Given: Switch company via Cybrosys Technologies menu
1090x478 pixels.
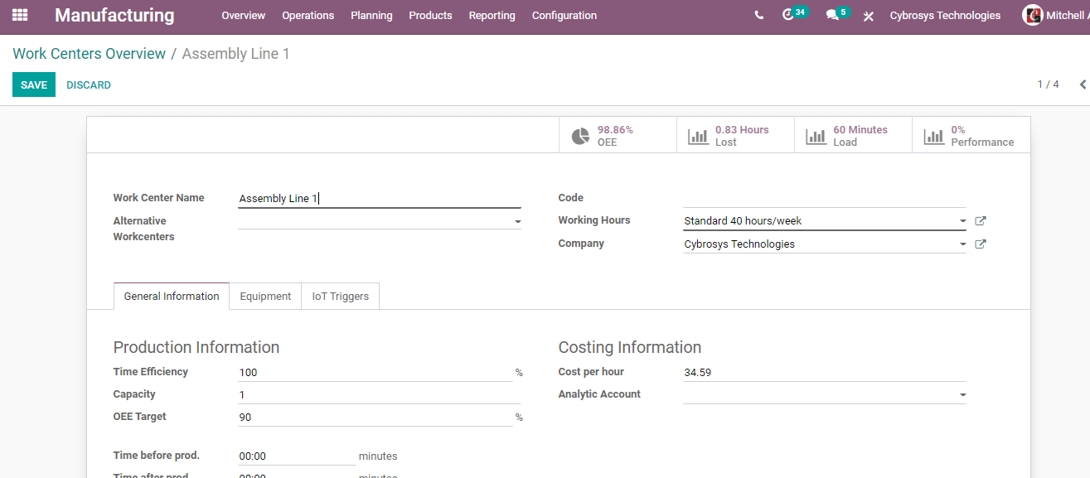Looking at the screenshot, I should pos(945,16).
